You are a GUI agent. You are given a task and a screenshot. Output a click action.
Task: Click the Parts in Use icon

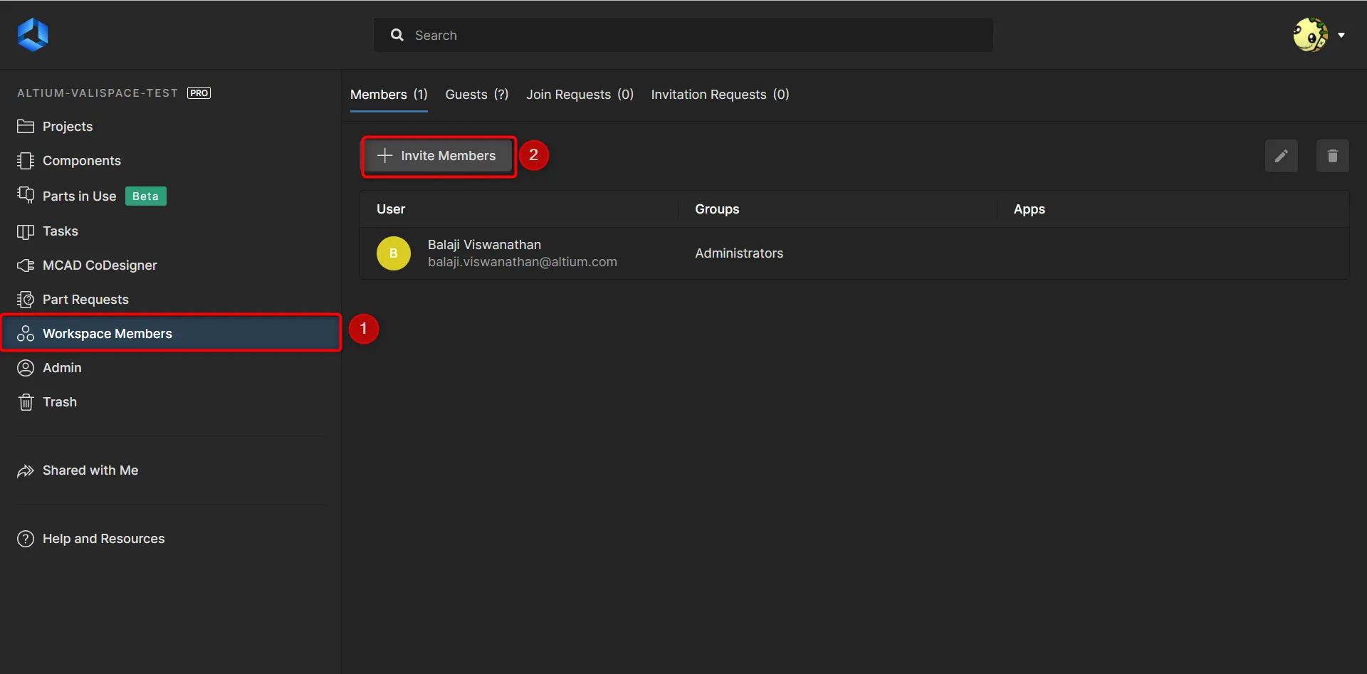pyautogui.click(x=26, y=195)
